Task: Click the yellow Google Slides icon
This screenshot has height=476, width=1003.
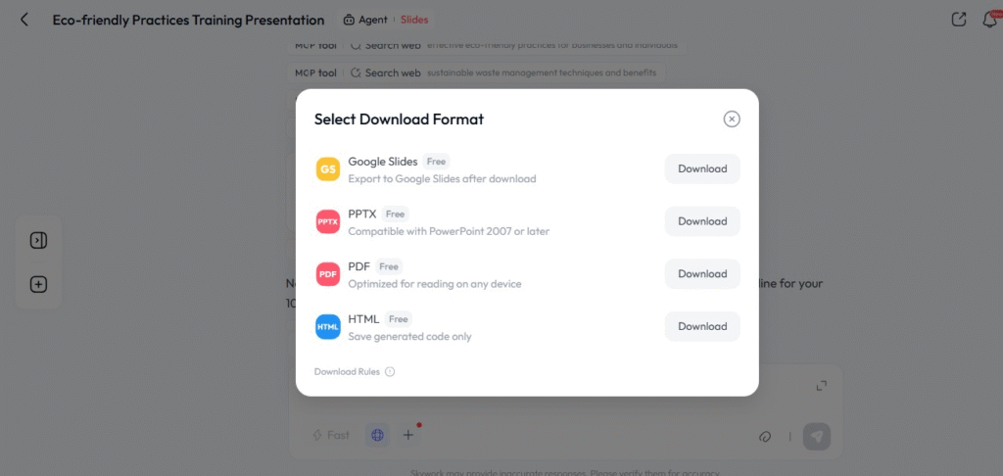Action: [x=328, y=169]
